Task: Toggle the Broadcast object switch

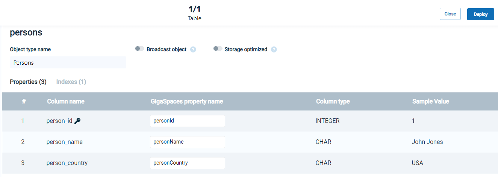Action: click(140, 49)
